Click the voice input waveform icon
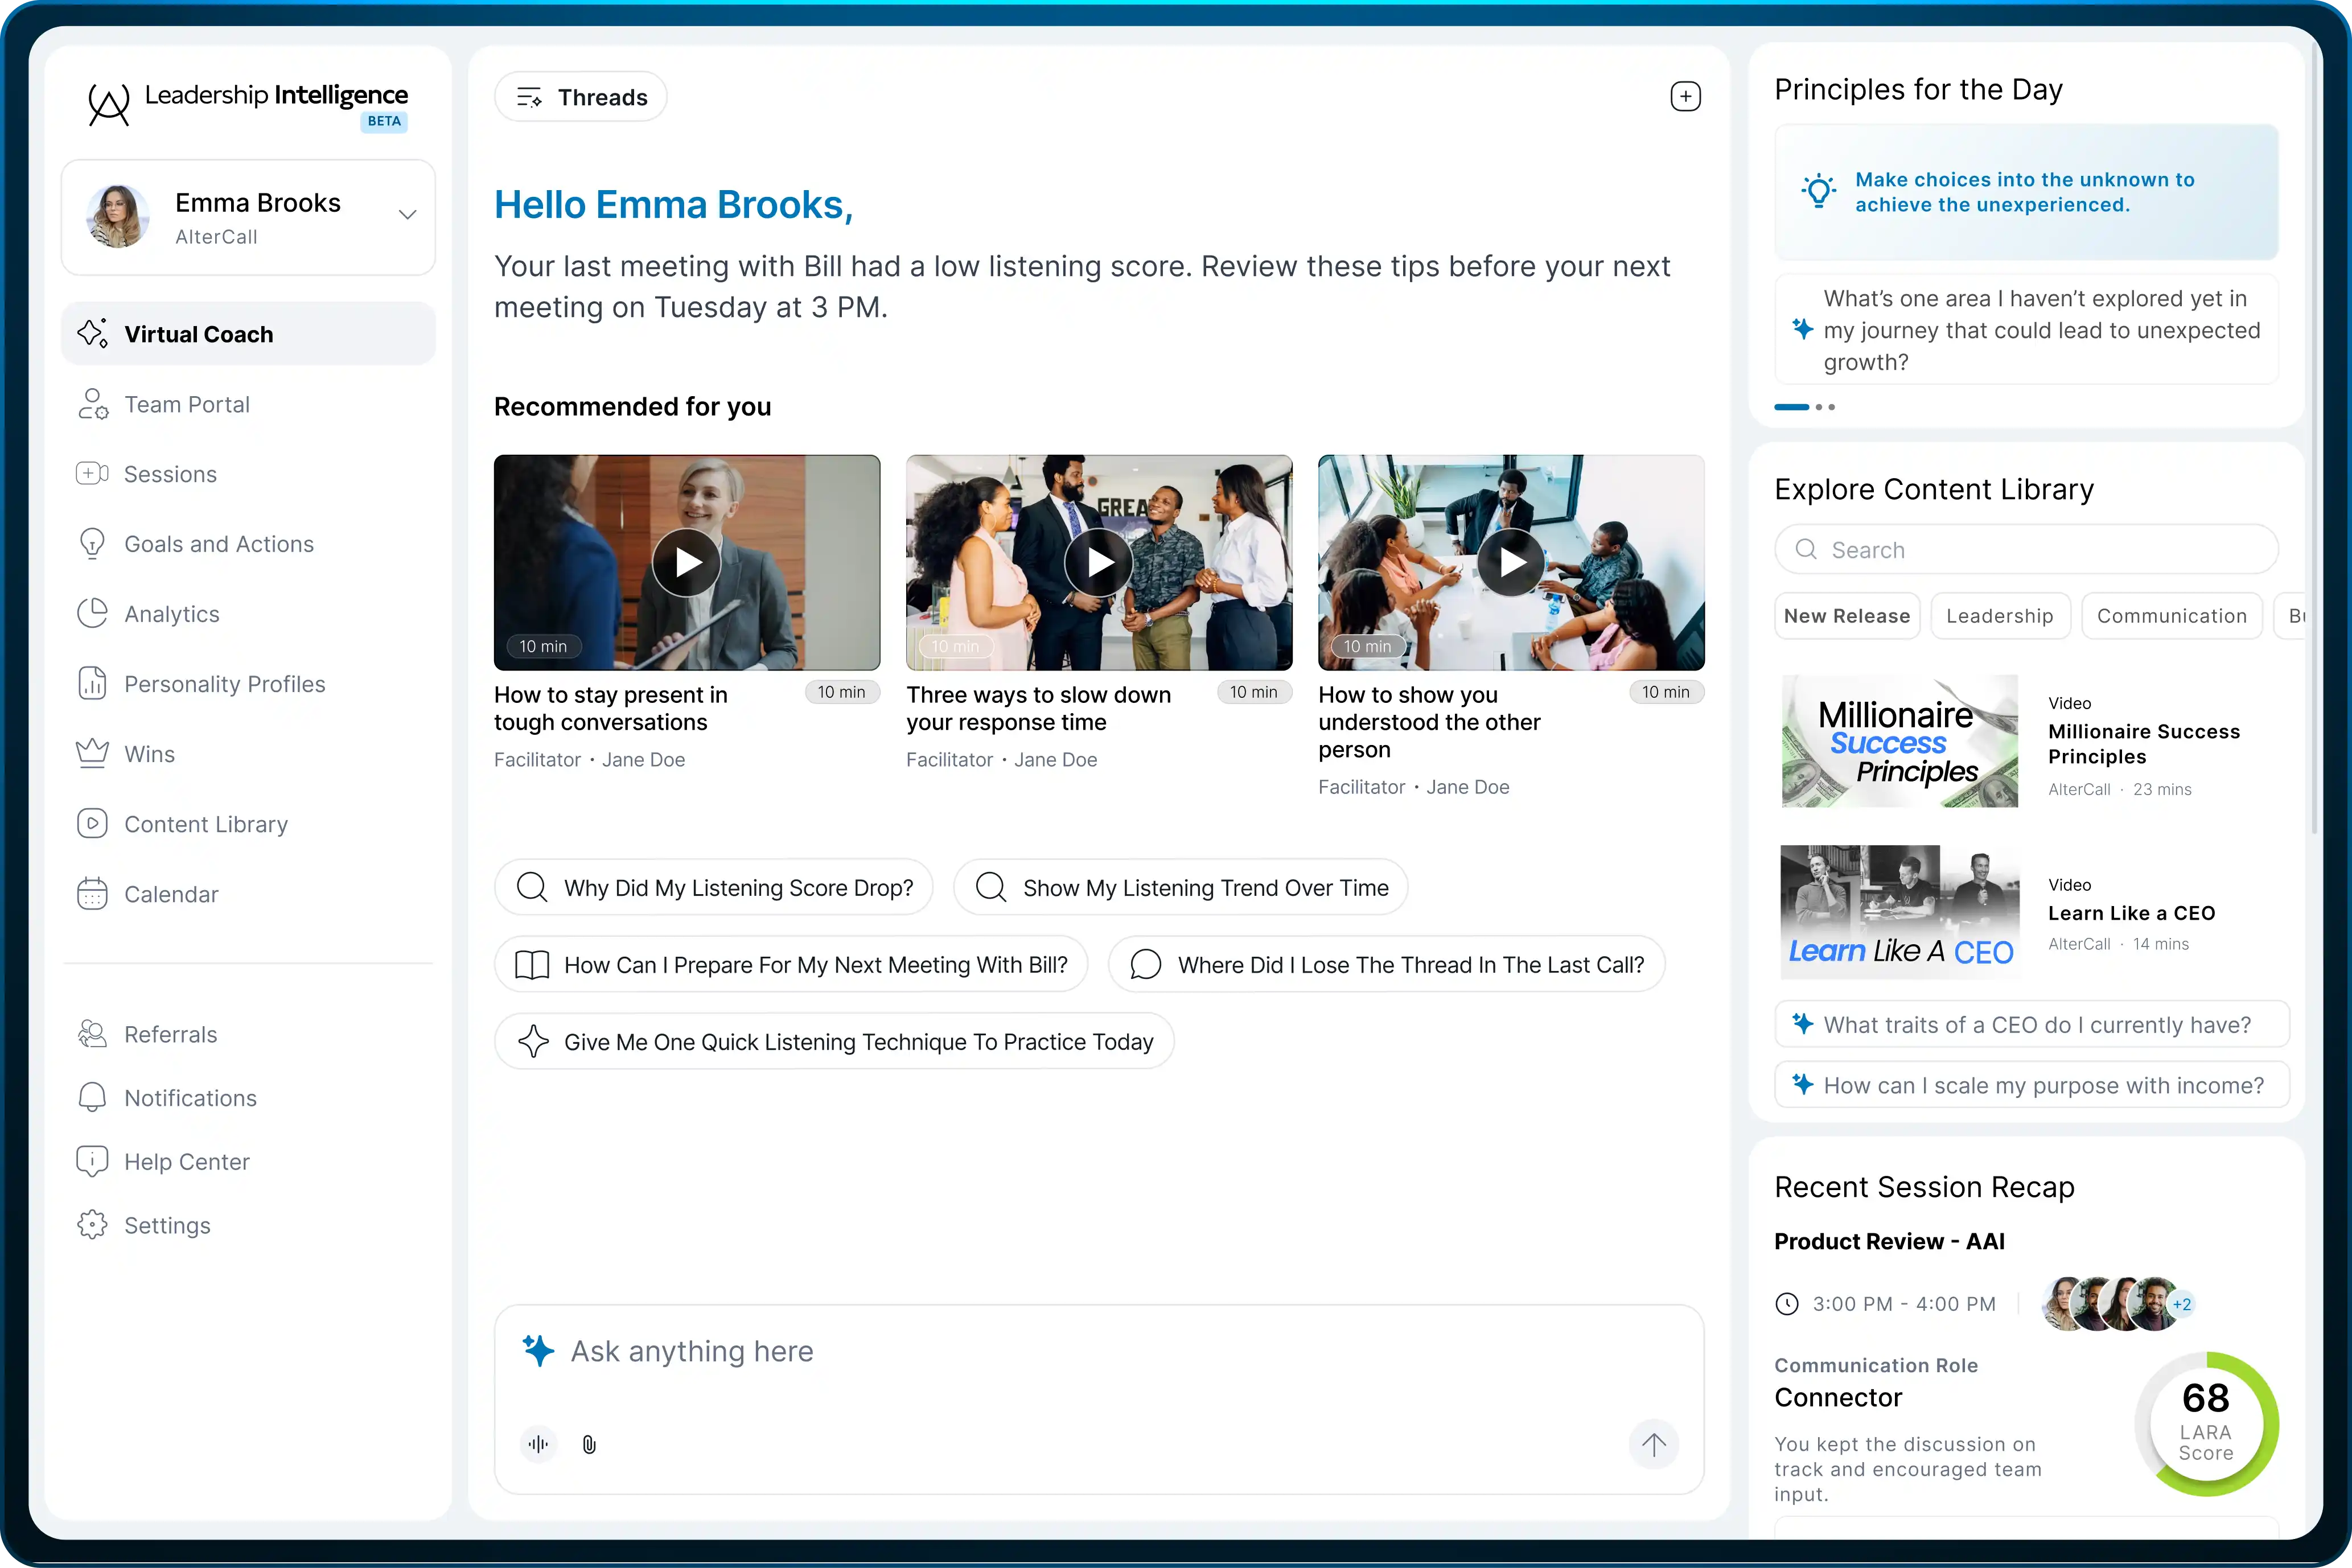Viewport: 2352px width, 1568px height. coord(538,1444)
